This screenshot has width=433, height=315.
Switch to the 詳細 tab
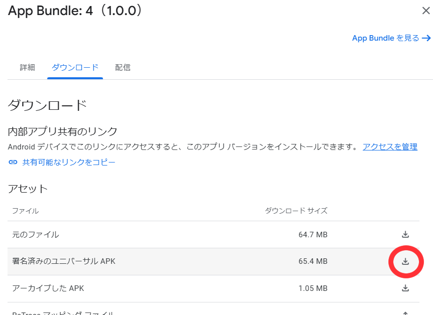click(x=27, y=67)
